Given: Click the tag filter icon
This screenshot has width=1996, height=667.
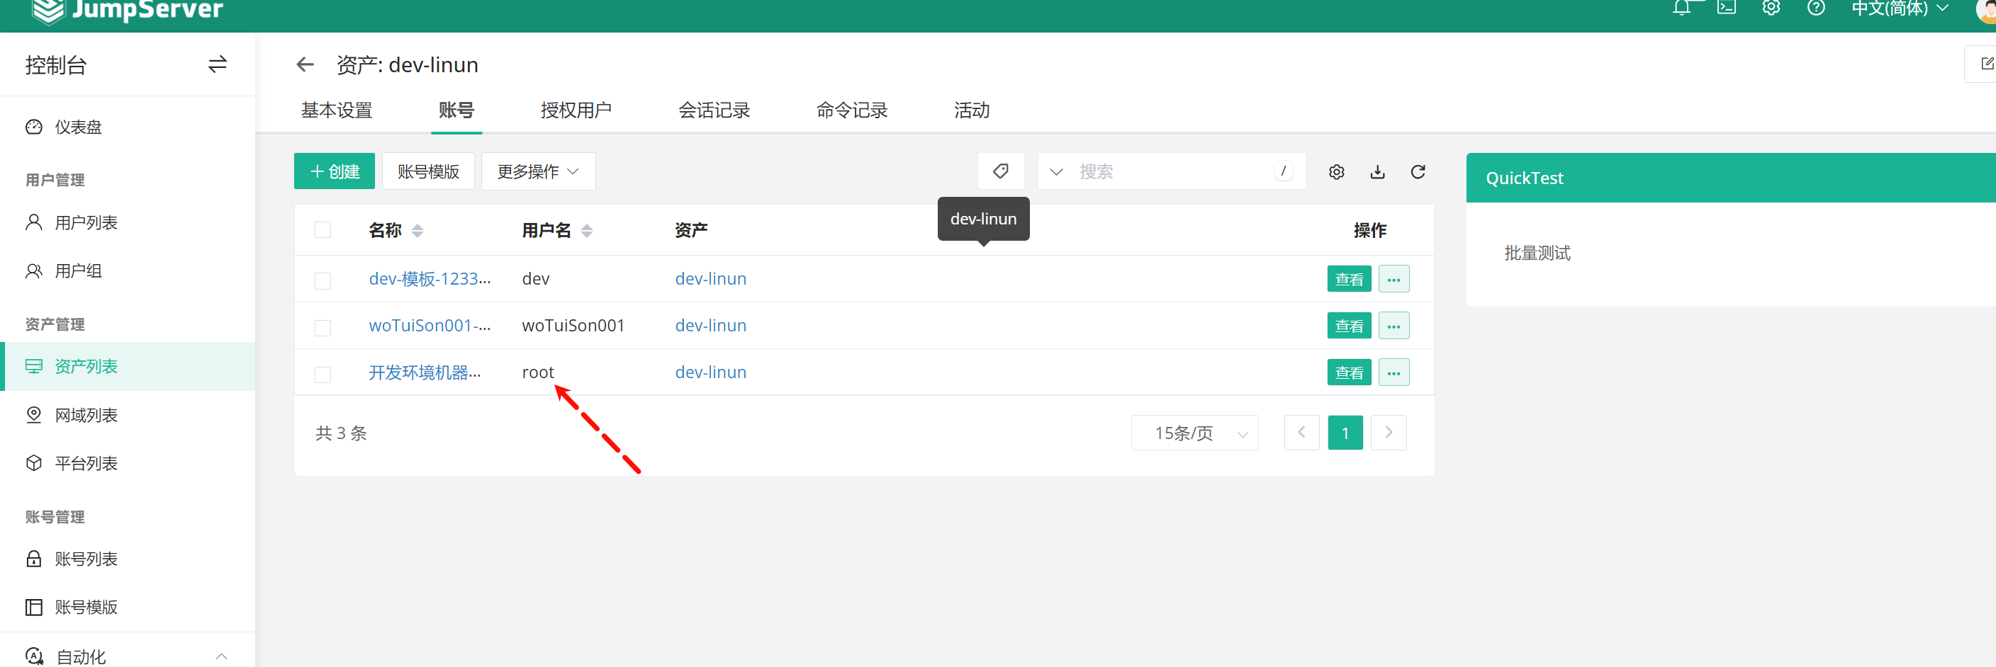Looking at the screenshot, I should 1000,171.
